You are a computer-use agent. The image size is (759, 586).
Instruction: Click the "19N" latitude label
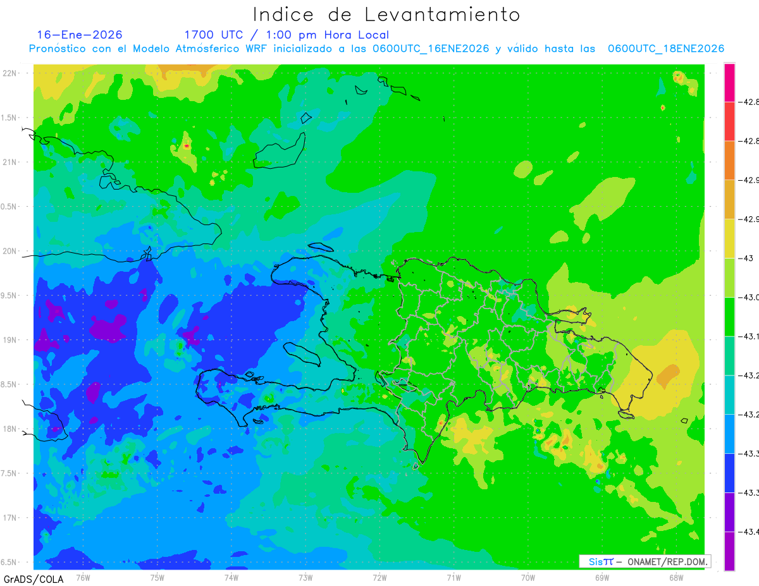pos(10,340)
